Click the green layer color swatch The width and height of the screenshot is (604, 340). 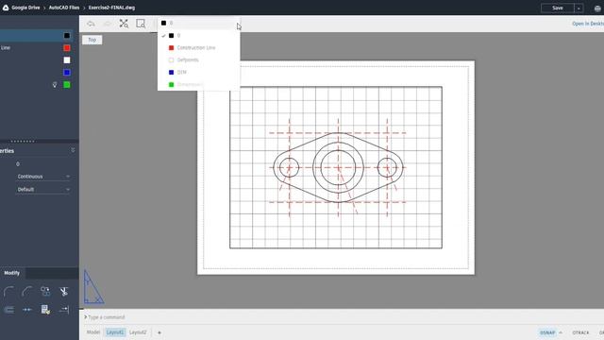pyautogui.click(x=67, y=85)
